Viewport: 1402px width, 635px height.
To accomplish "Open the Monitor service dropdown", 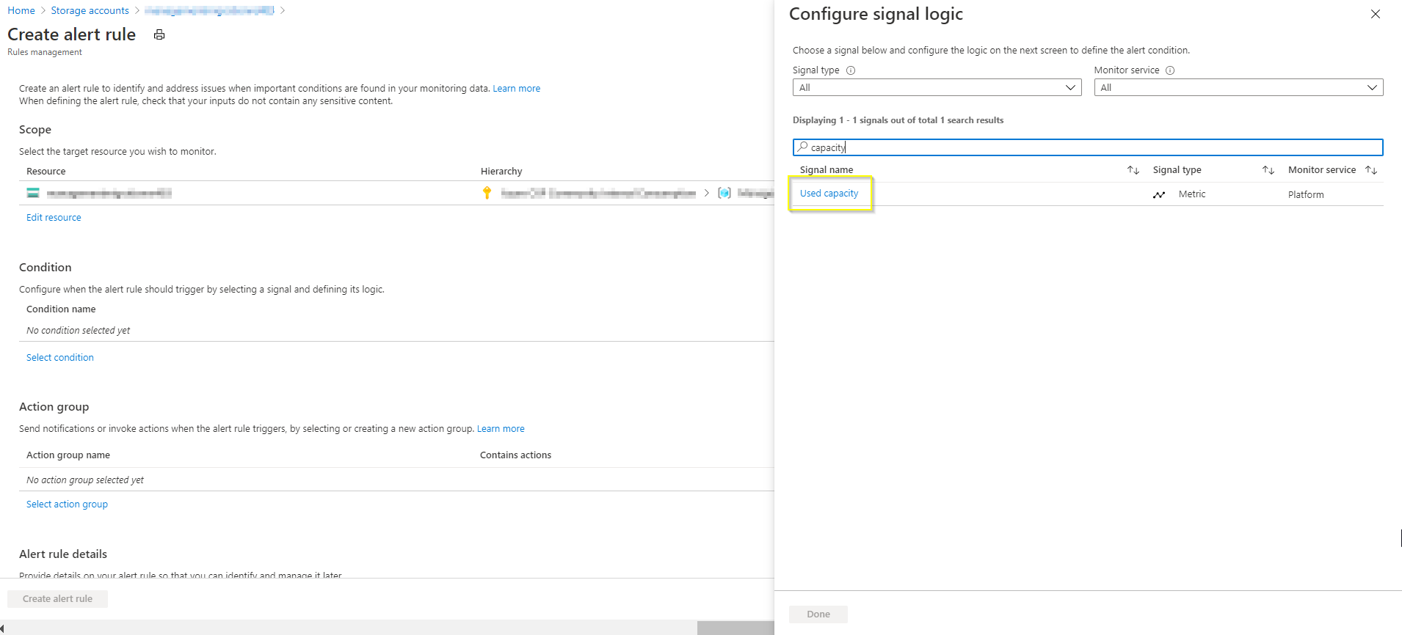I will [x=1238, y=87].
